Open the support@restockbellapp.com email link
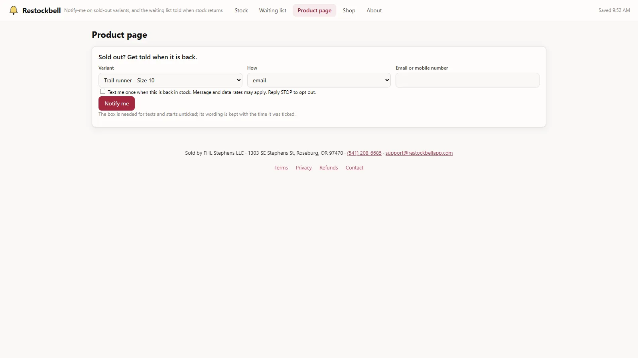Viewport: 638px width, 358px height. pyautogui.click(x=419, y=153)
